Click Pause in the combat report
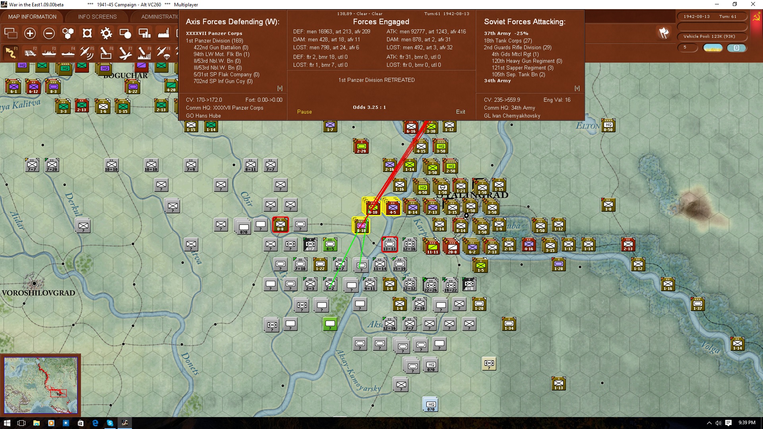The height and width of the screenshot is (429, 763). point(304,112)
